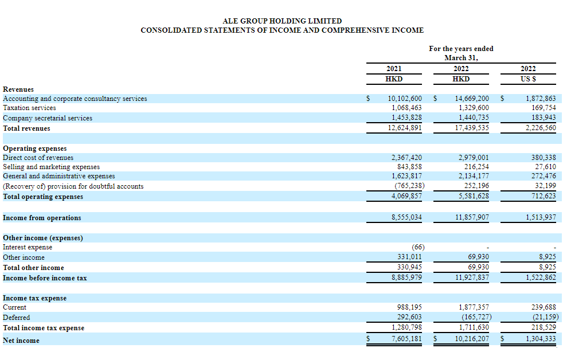Click the Income before income tax label

click(45, 278)
